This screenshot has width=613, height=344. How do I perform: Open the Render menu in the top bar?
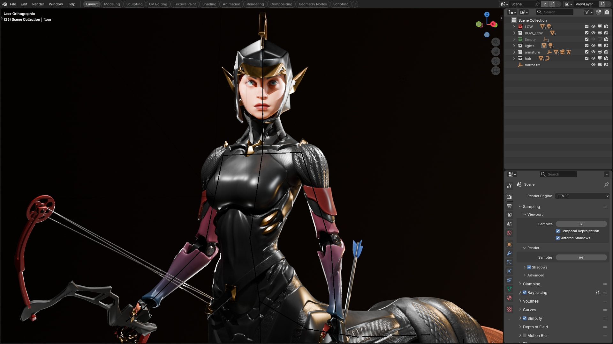tap(38, 4)
